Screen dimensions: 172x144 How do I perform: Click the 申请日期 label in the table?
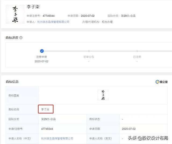coord(95,129)
